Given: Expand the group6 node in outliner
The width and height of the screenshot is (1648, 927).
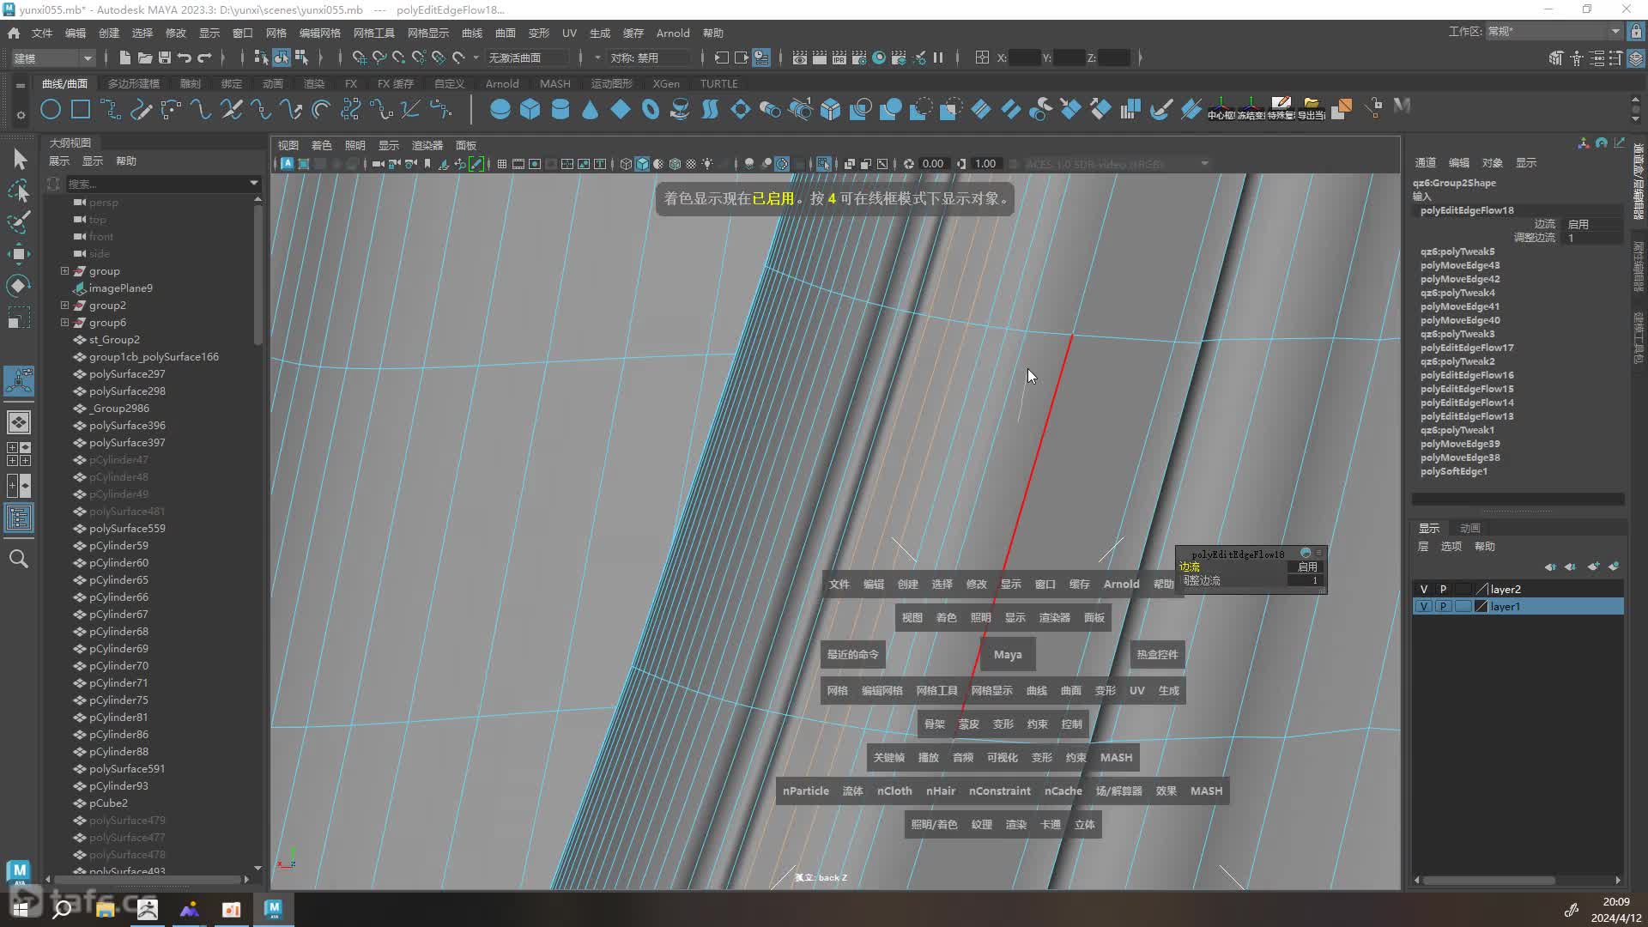Looking at the screenshot, I should coord(64,323).
